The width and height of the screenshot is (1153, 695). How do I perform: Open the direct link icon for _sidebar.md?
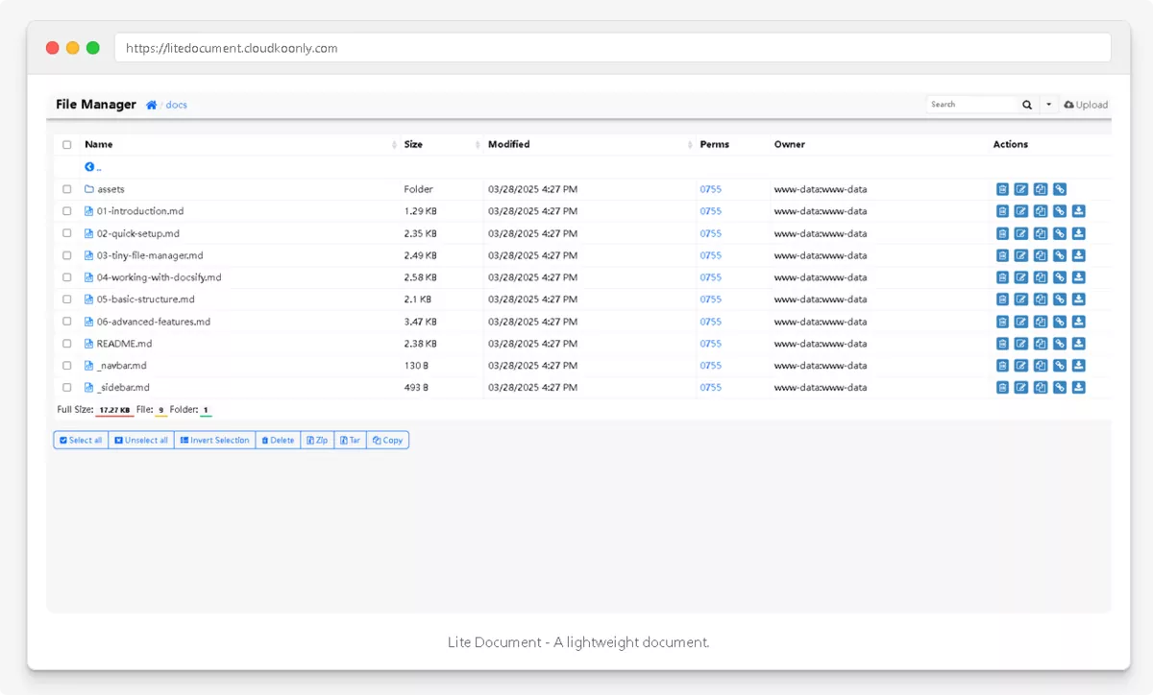click(1060, 388)
